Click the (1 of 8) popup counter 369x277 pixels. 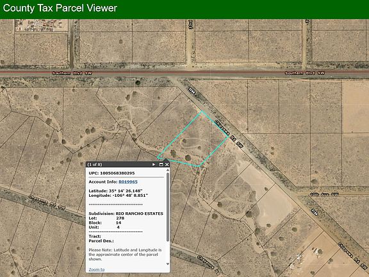95,164
